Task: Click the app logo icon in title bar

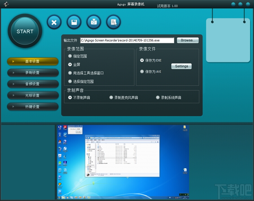Action: [6, 4]
